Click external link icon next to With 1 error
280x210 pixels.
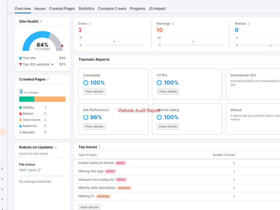tap(39, 170)
